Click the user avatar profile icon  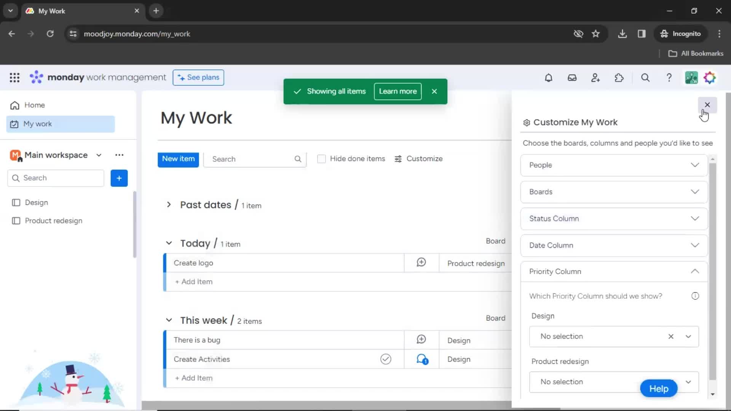691,77
